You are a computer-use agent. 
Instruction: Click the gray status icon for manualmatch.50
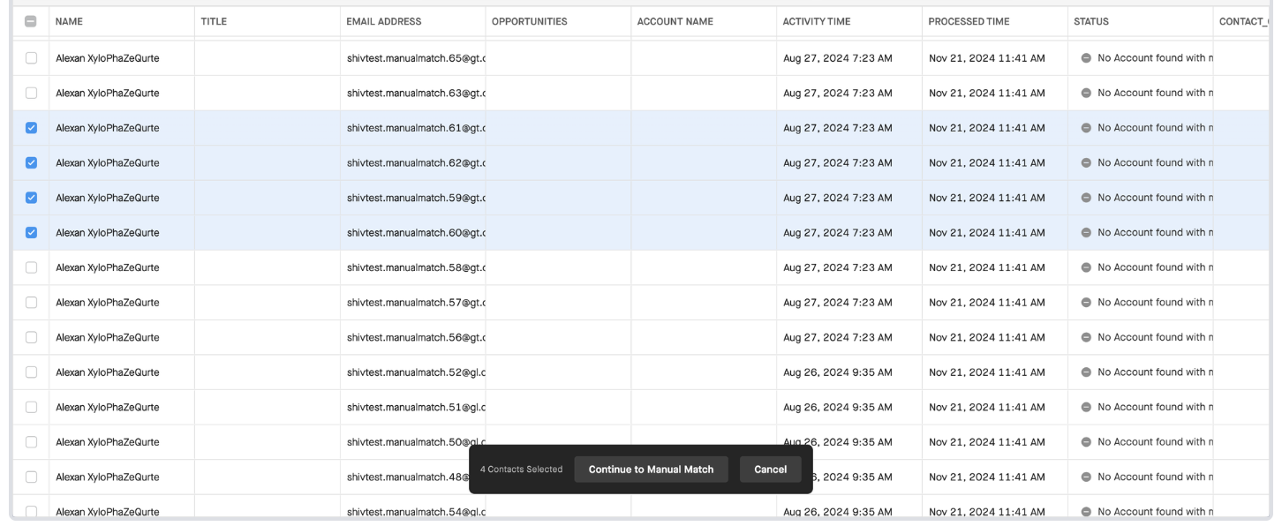(1085, 442)
